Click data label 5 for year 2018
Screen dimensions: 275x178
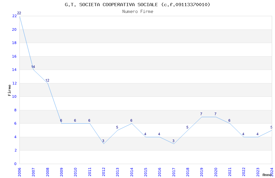[187, 127]
